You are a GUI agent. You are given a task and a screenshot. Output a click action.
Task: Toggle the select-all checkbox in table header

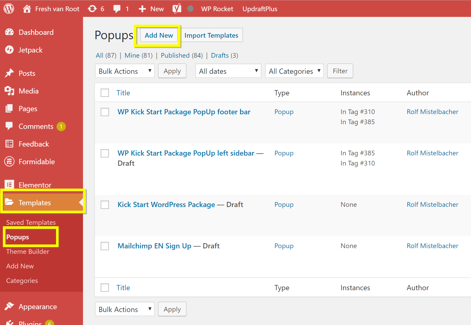pyautogui.click(x=105, y=93)
